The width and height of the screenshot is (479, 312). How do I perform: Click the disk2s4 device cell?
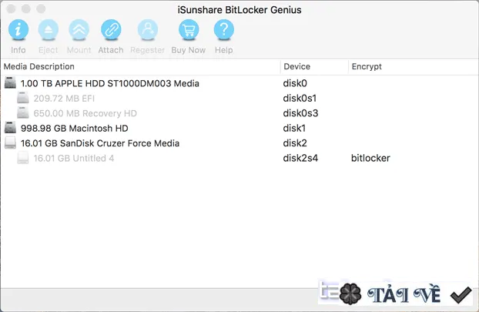pyautogui.click(x=300, y=158)
